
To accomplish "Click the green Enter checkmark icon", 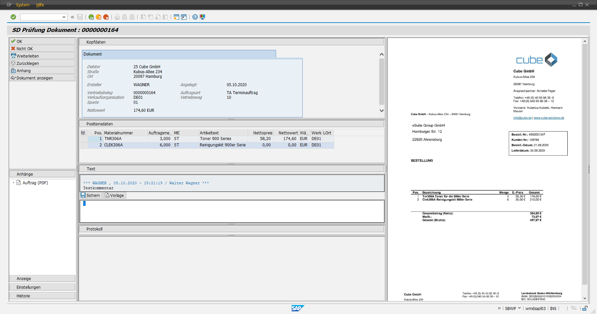I will coord(13,17).
